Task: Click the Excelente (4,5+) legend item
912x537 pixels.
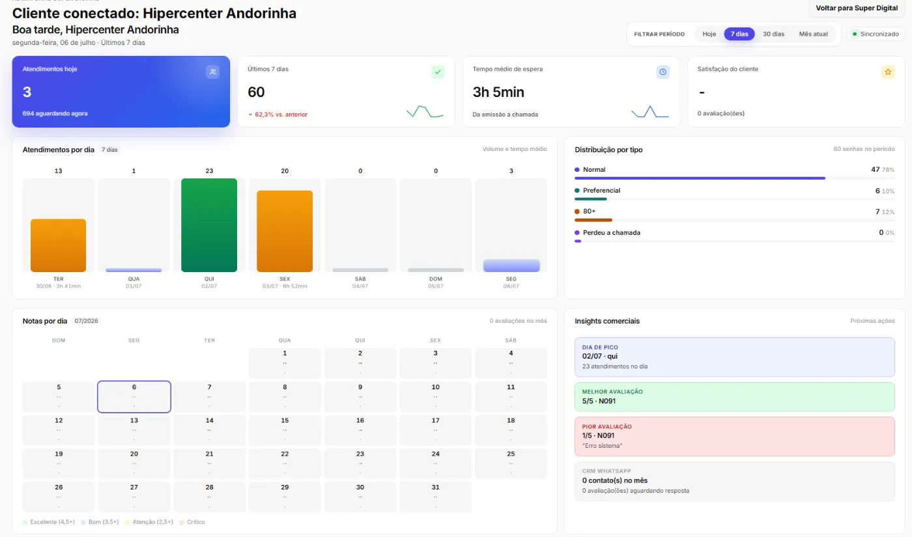Action: 49,522
